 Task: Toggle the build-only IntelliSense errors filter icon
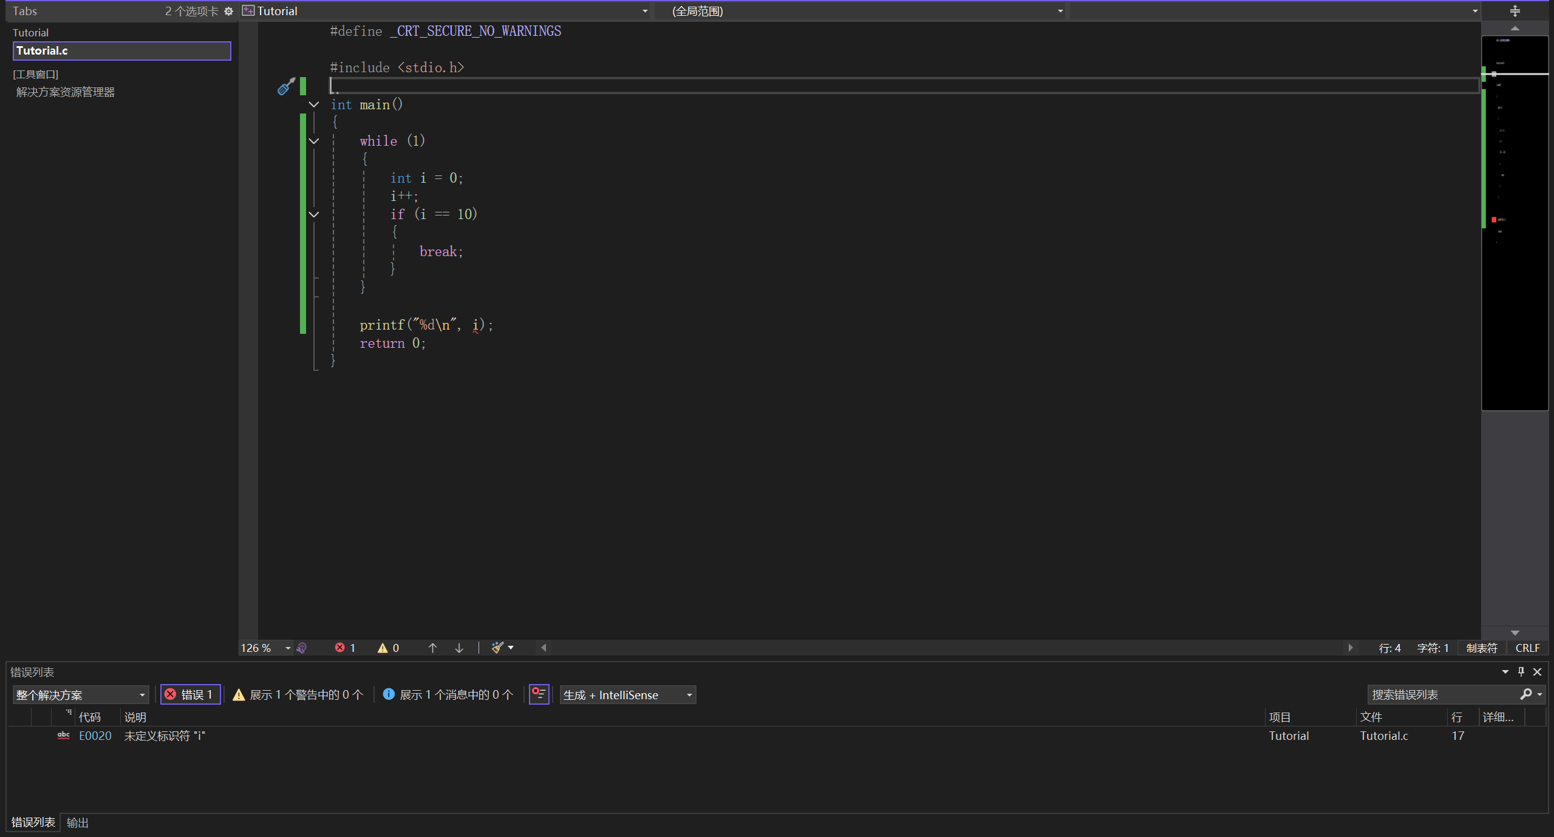[539, 694]
